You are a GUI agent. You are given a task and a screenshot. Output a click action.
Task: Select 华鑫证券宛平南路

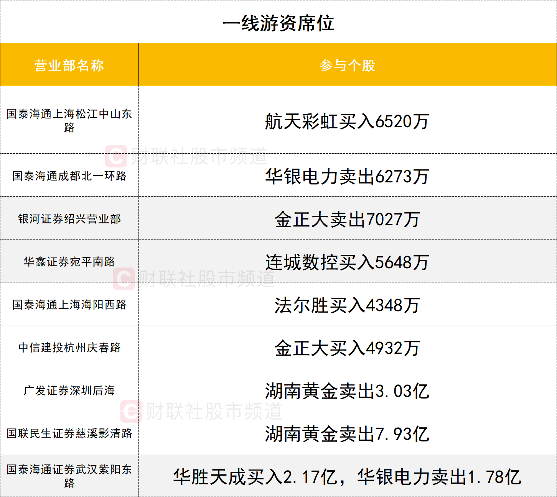click(69, 261)
